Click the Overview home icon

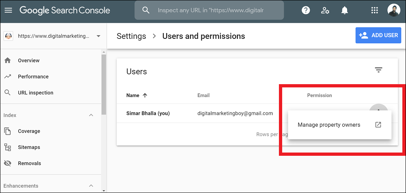[8, 60]
